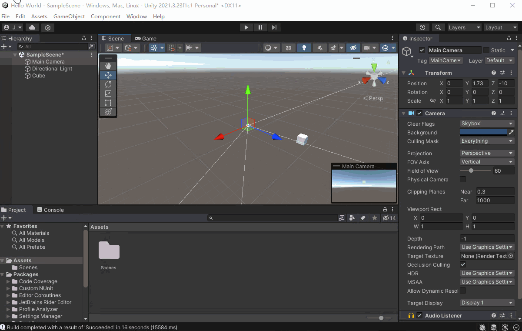Open the Layer Default dropdown
The image size is (522, 331).
coord(500,60)
